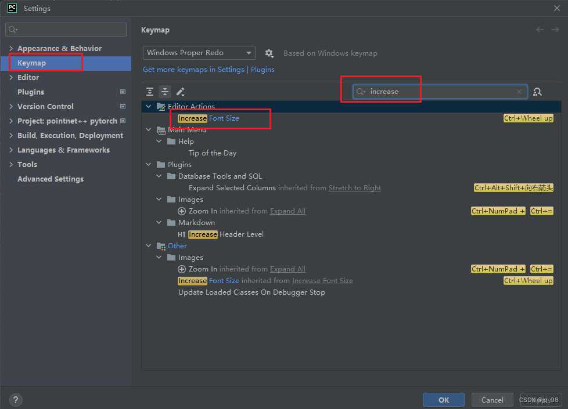Close the Settings dialog
Screen dimensions: 568x409
pyautogui.click(x=557, y=8)
